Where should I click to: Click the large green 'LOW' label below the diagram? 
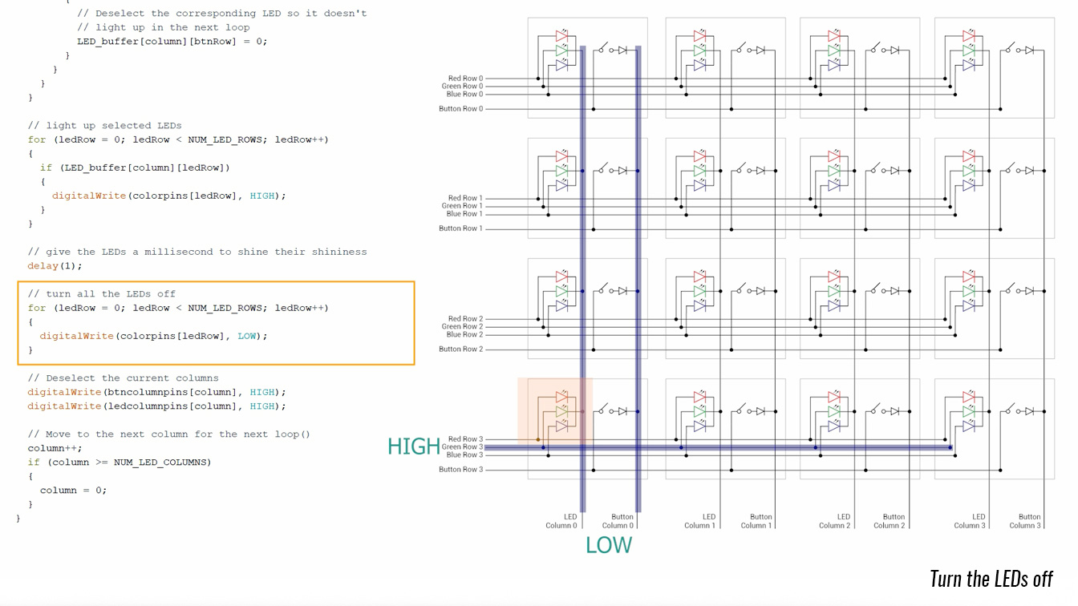(x=609, y=545)
